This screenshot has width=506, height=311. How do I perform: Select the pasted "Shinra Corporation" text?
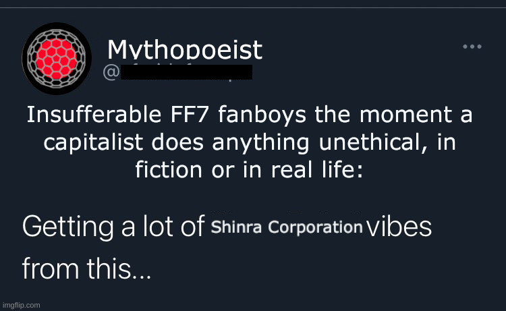(287, 227)
